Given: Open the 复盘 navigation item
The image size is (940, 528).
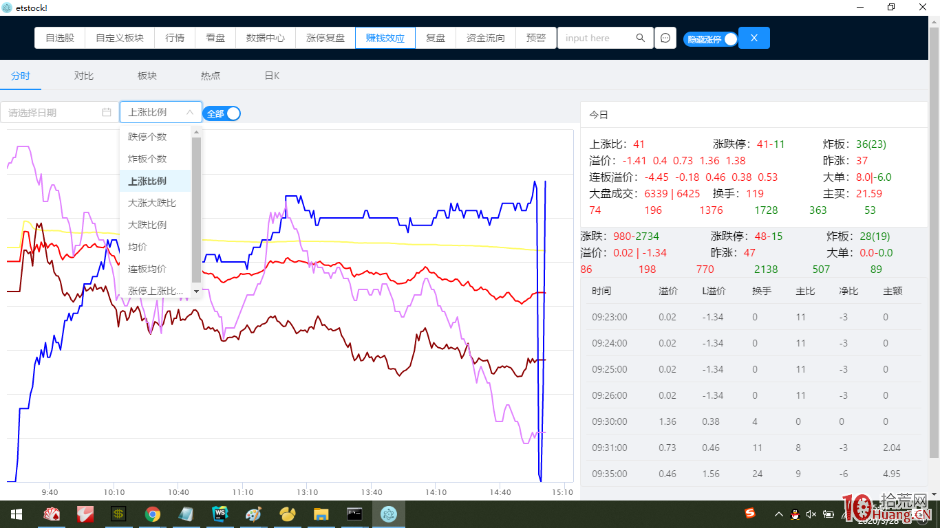Looking at the screenshot, I should click(x=436, y=38).
